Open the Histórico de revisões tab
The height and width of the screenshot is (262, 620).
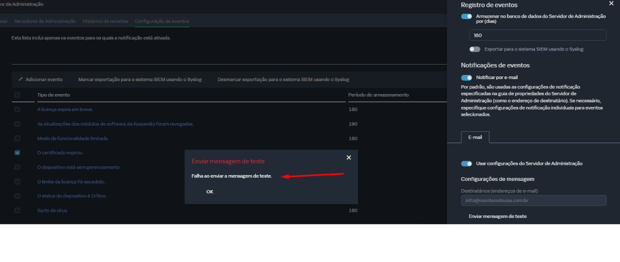[105, 21]
